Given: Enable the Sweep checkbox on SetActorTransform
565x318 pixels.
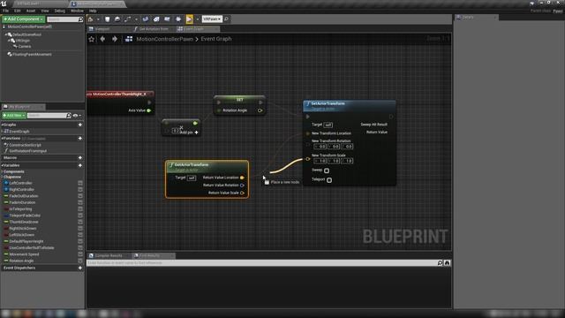Looking at the screenshot, I should coord(327,170).
